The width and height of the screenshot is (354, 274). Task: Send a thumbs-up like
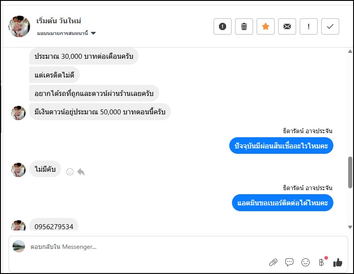point(338,262)
